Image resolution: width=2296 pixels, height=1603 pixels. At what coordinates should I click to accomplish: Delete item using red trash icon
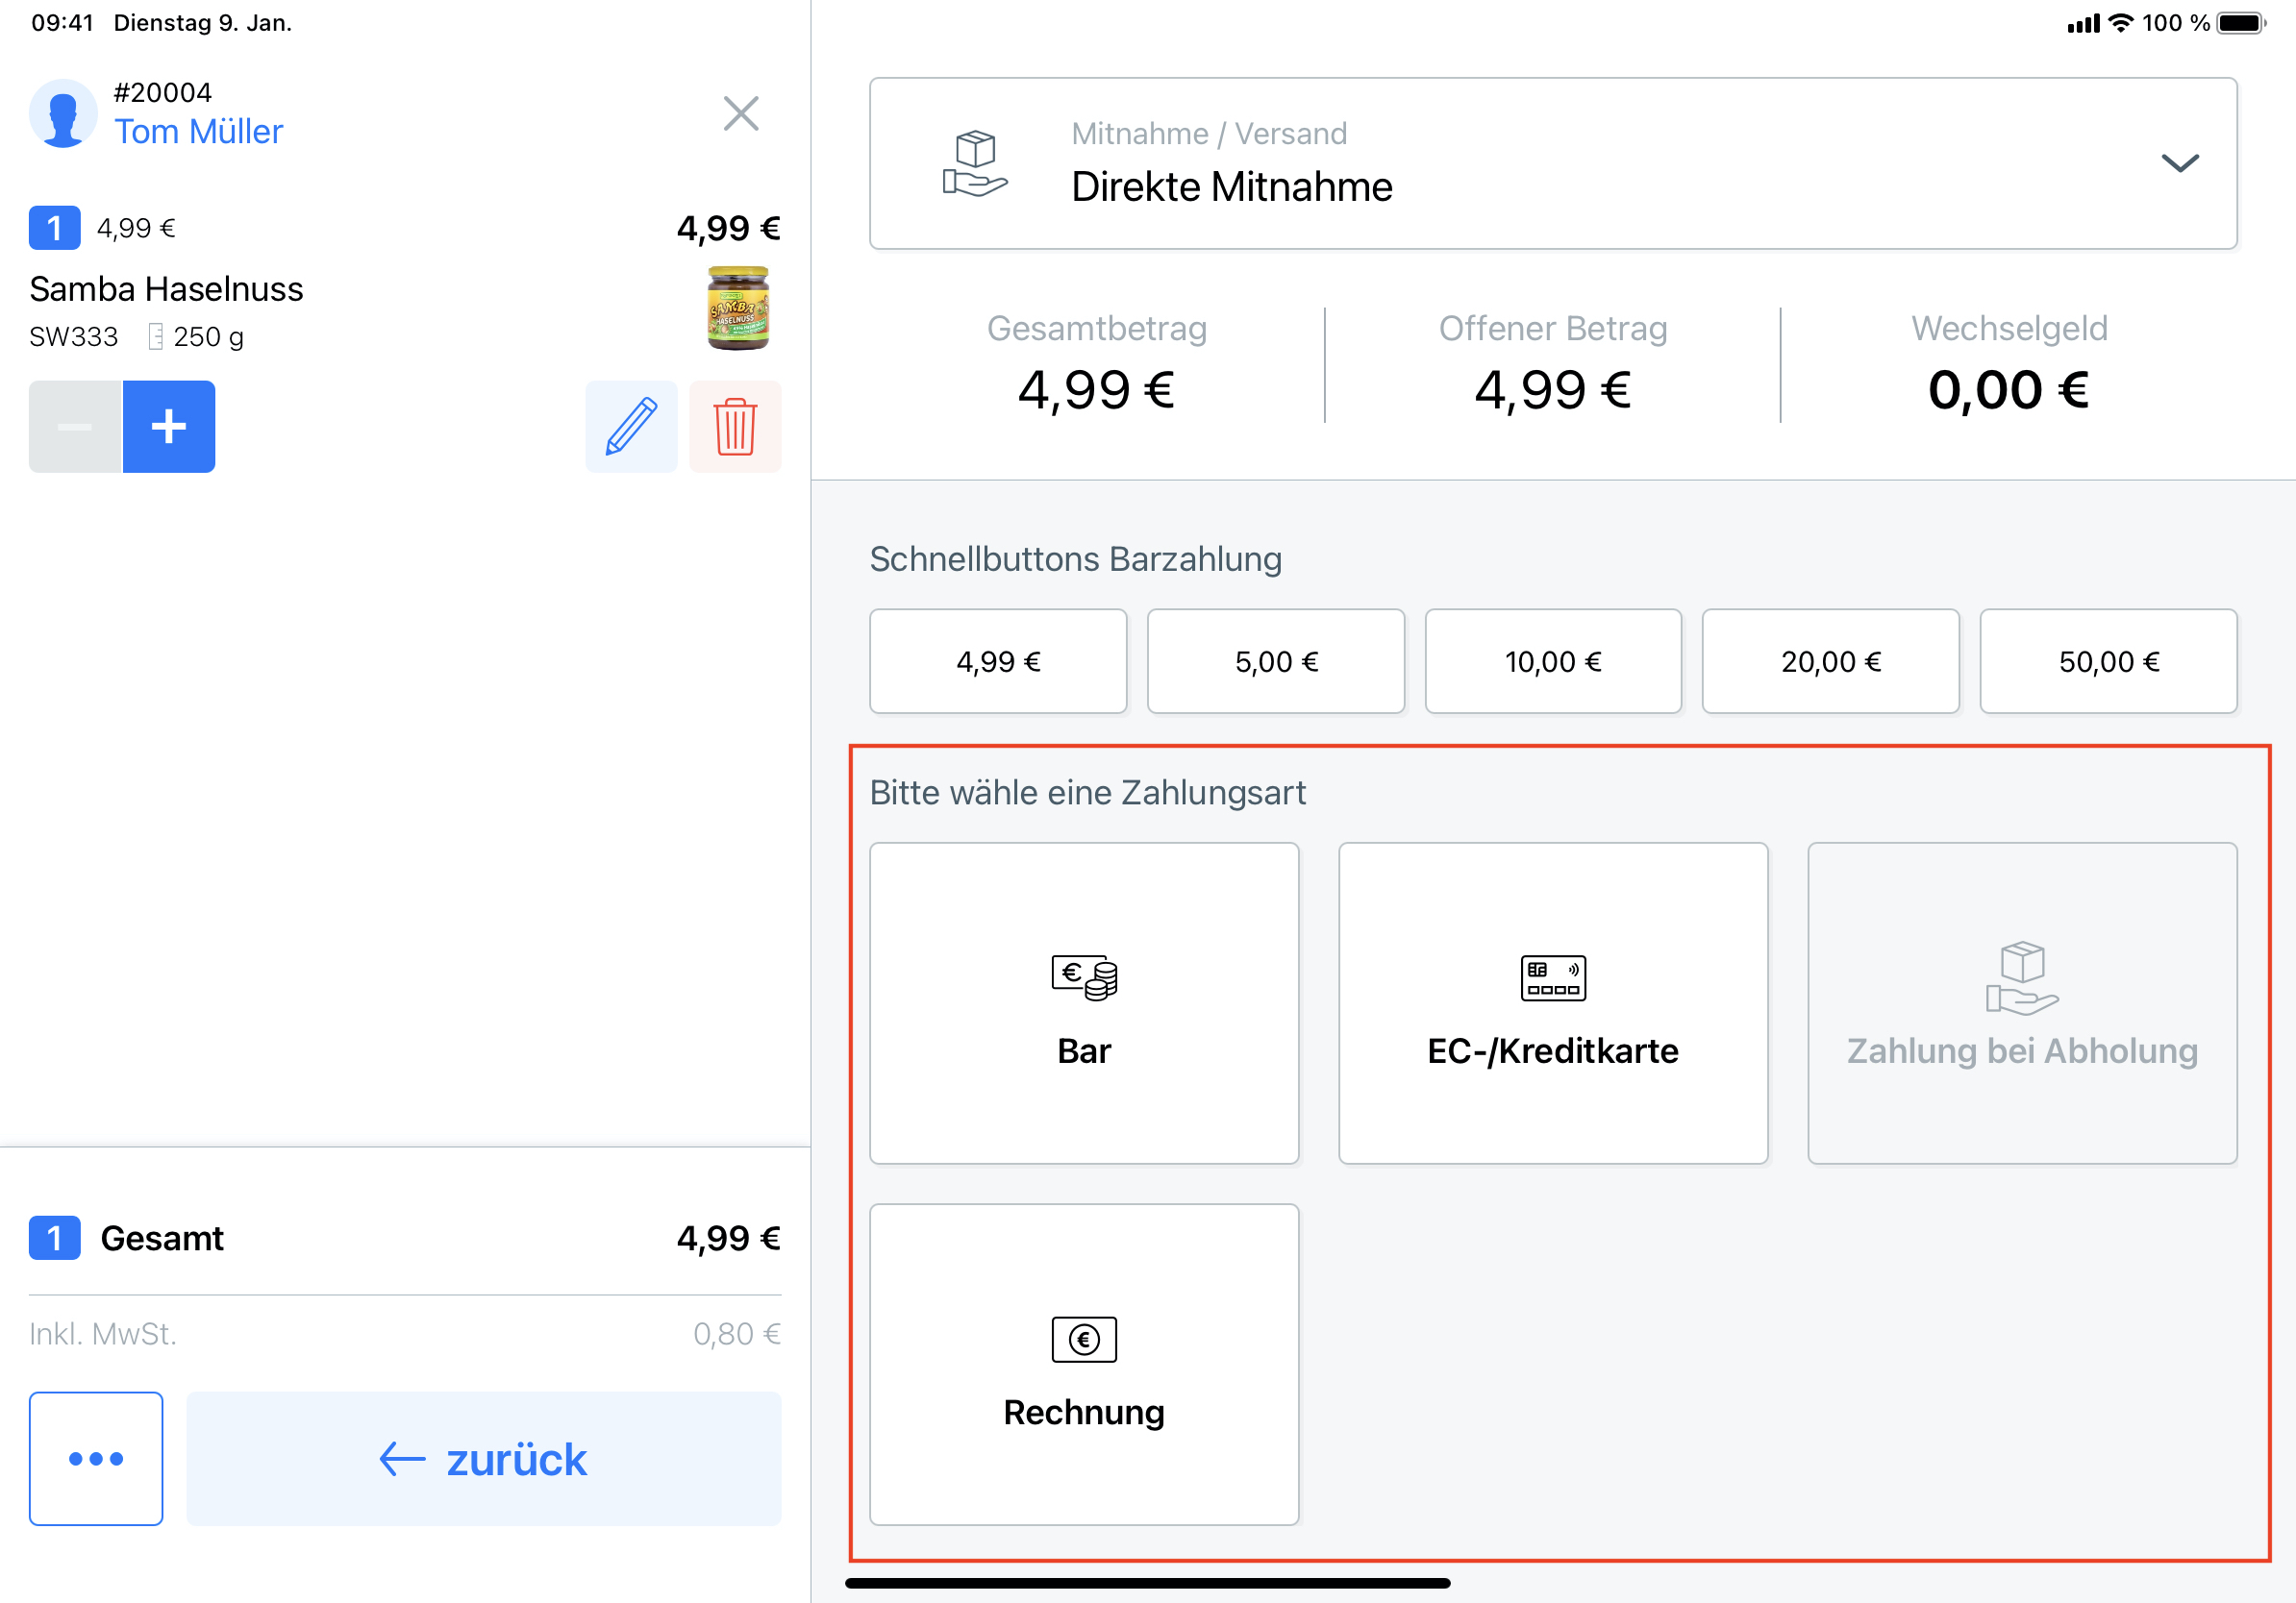(735, 427)
